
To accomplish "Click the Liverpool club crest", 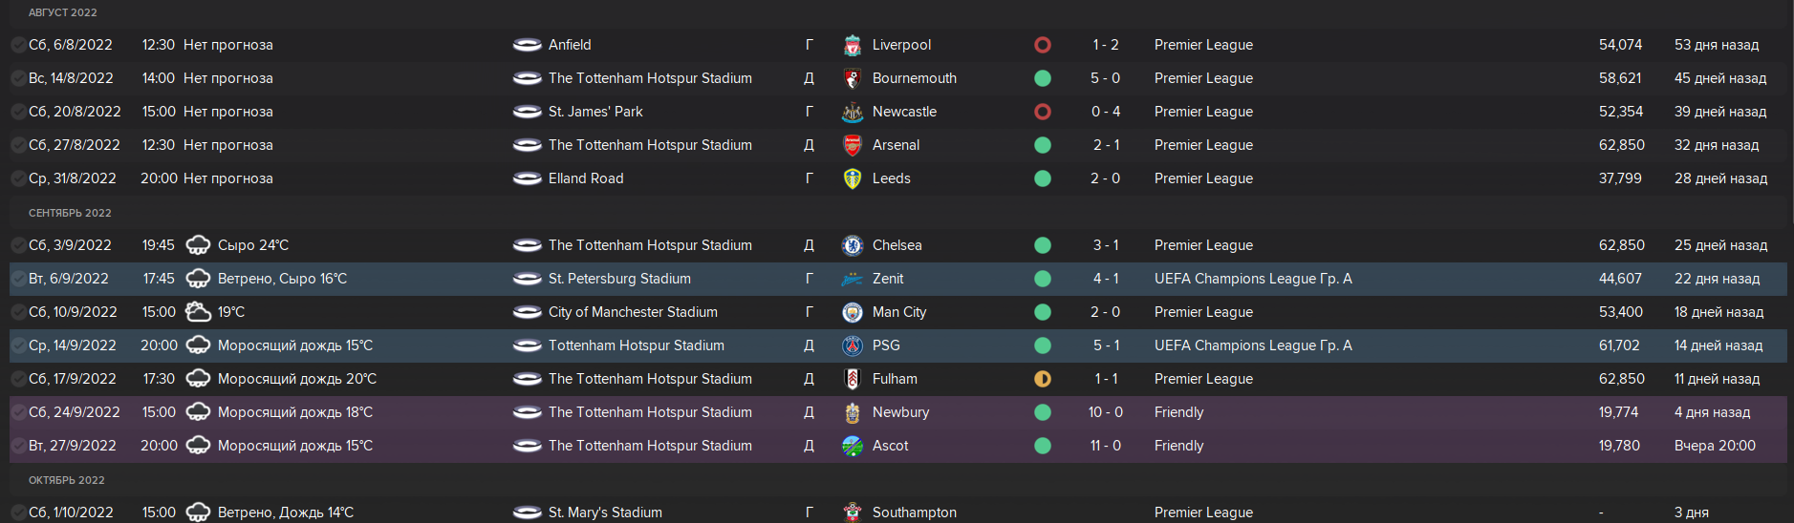I will [852, 45].
